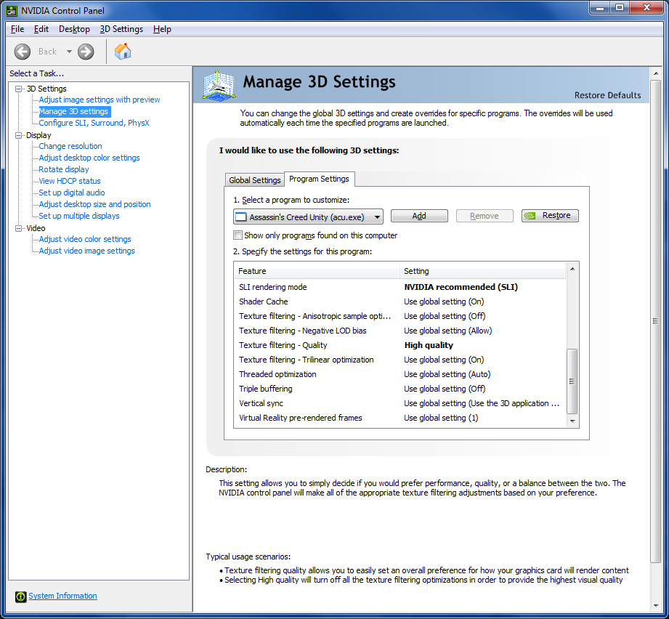
Task: Open the 3D Settings menu
Action: [x=121, y=29]
